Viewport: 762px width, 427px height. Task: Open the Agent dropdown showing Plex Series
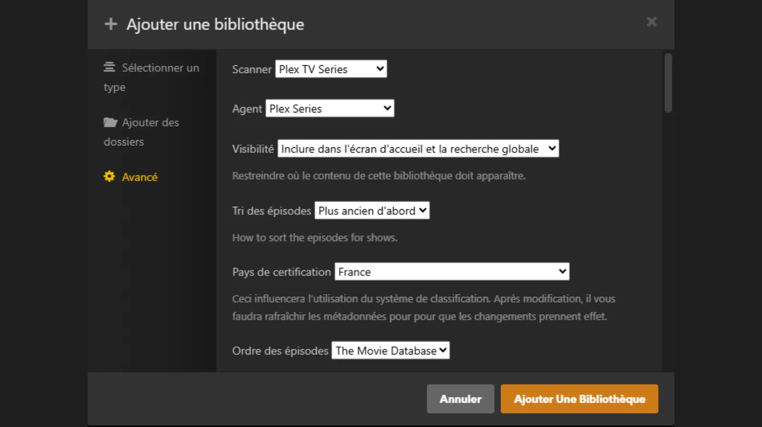point(330,109)
